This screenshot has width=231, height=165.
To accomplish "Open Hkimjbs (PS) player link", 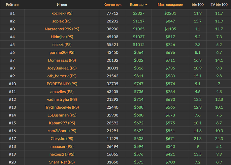I will click(62, 37).
